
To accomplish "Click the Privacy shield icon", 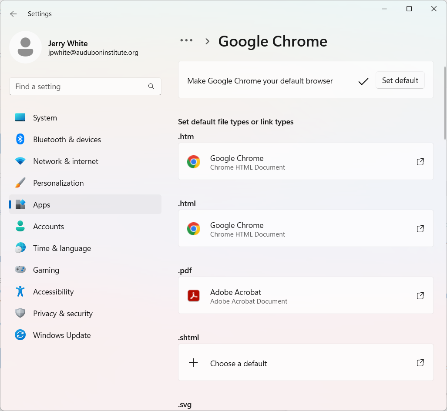I will coord(20,313).
